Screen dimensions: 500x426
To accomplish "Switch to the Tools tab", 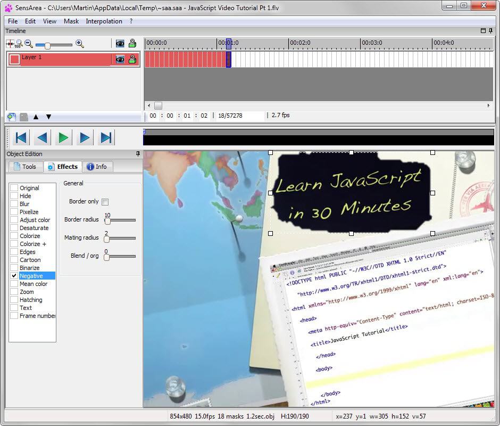I will pyautogui.click(x=25, y=167).
